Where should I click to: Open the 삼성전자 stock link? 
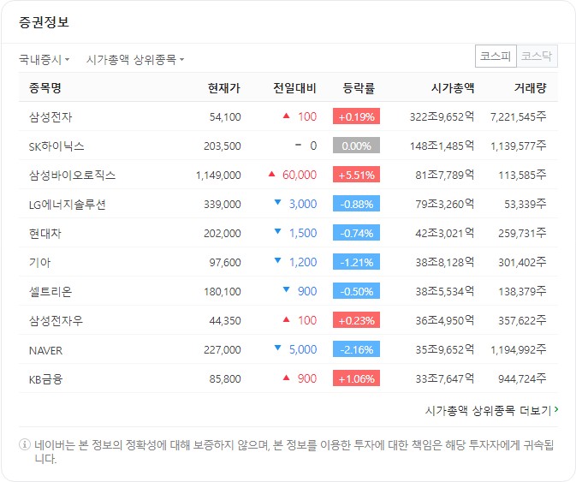click(x=50, y=116)
